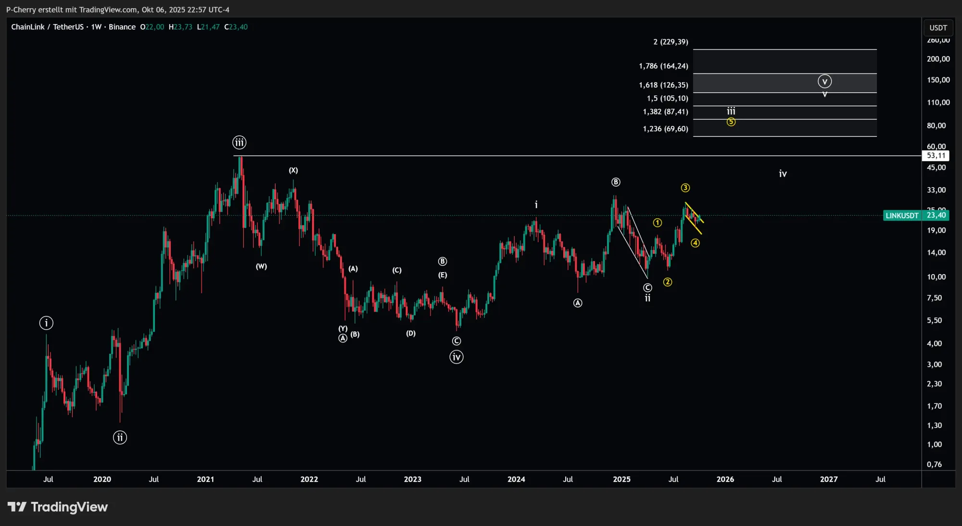
Task: Select the yellow circled 4 wave marker
Action: coord(696,243)
